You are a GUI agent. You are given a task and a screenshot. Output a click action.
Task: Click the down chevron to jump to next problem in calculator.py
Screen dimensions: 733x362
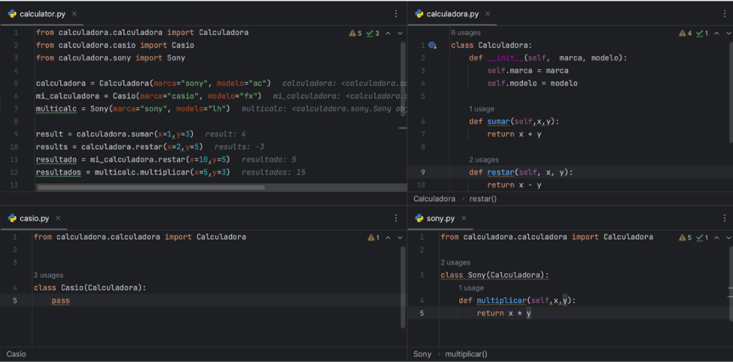[x=399, y=33]
